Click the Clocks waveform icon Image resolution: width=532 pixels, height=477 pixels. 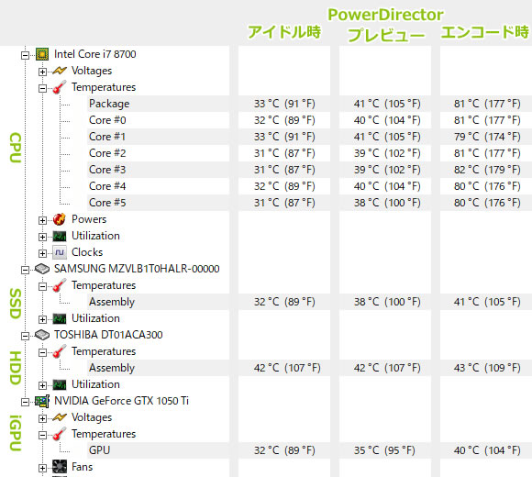tap(60, 252)
